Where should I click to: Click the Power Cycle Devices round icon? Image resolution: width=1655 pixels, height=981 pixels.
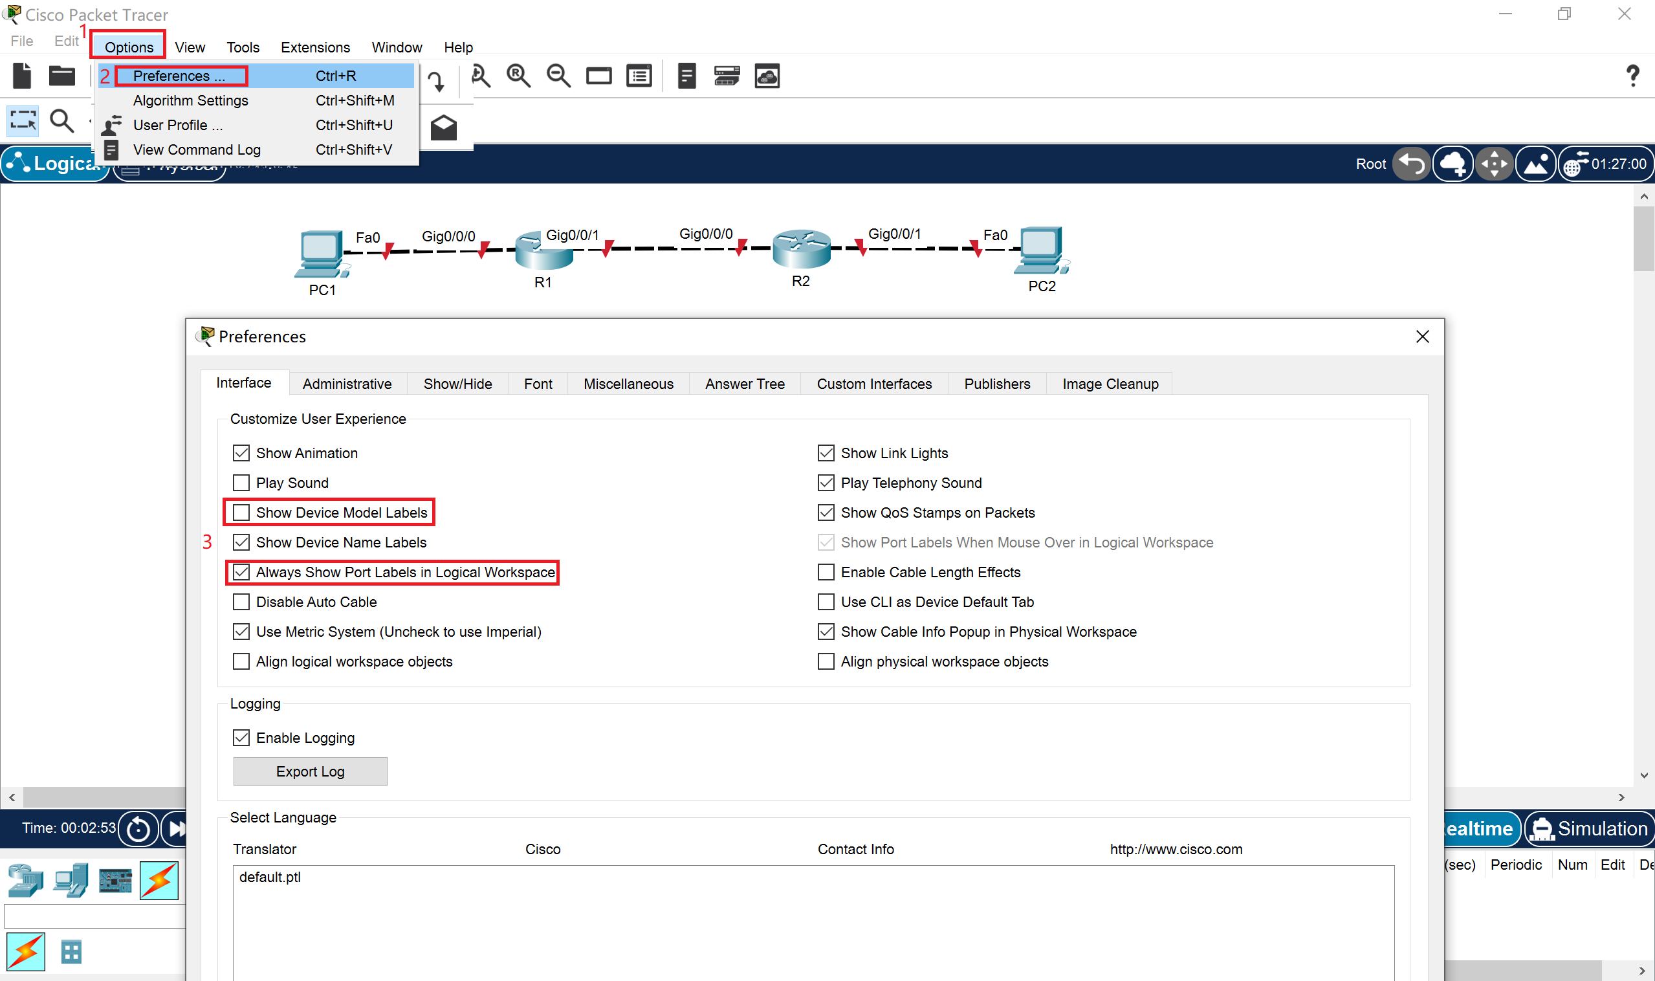[138, 829]
